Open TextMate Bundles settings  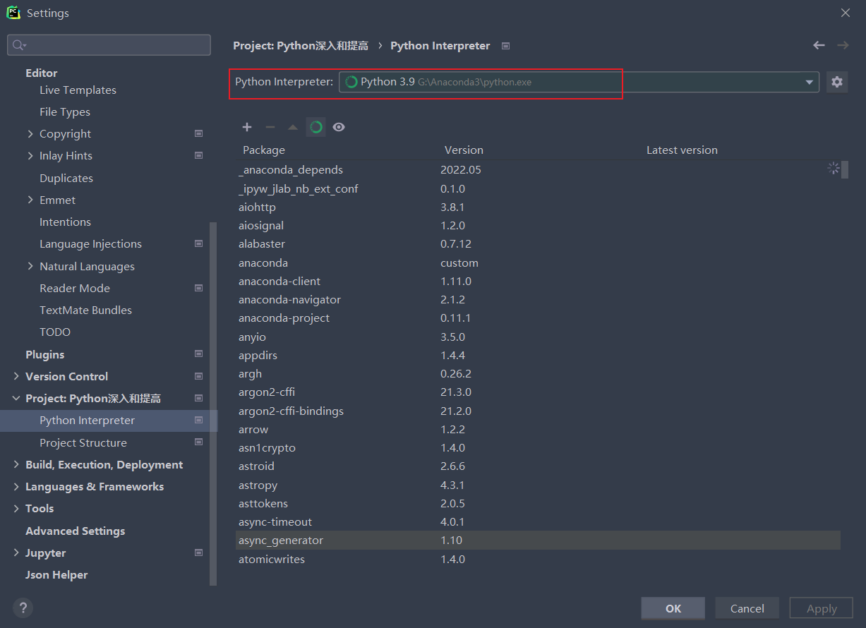tap(85, 310)
